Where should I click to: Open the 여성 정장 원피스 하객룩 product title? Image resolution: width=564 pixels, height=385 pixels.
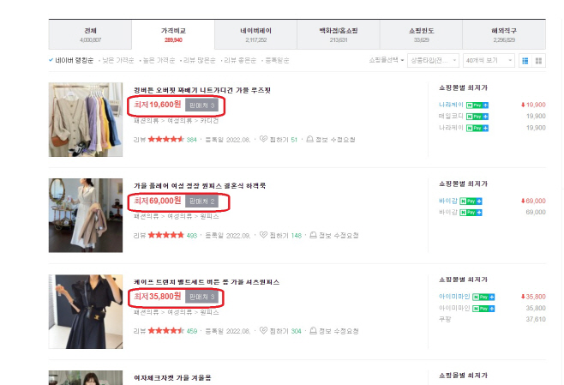(200, 186)
